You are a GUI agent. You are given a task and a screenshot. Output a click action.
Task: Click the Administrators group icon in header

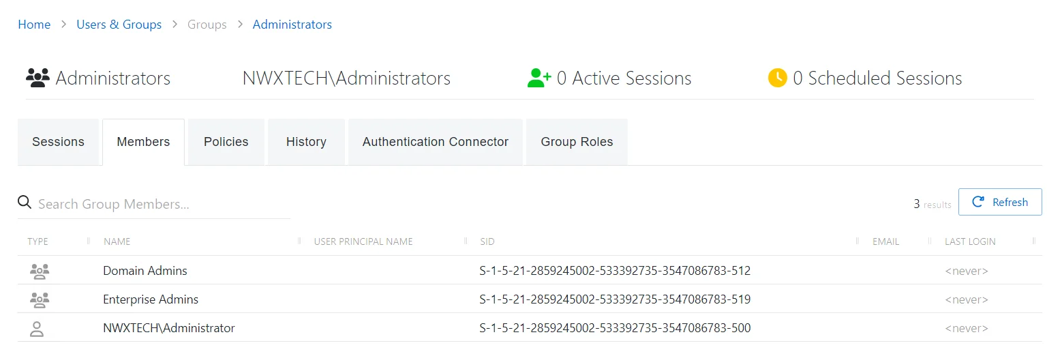pos(37,78)
